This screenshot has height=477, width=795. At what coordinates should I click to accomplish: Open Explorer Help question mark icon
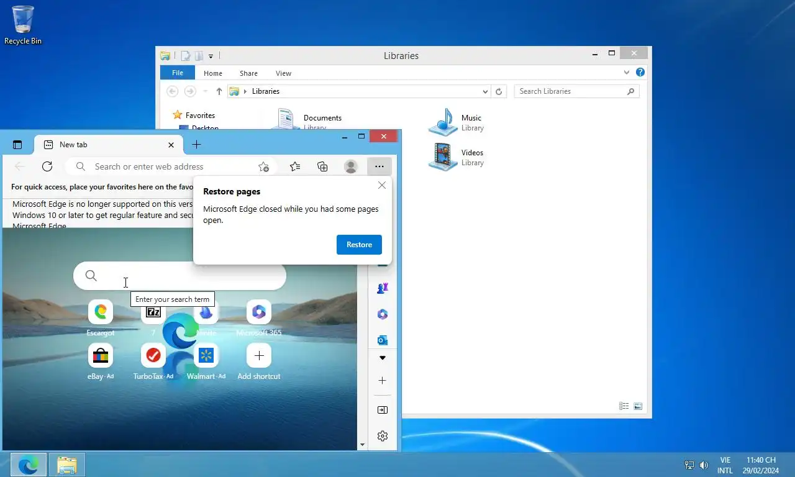(x=640, y=73)
